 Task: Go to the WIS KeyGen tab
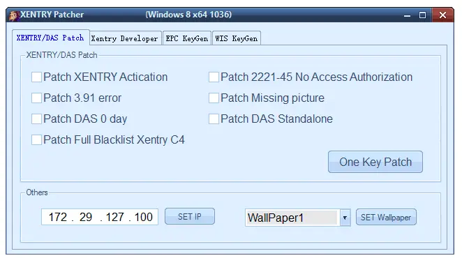coord(237,38)
